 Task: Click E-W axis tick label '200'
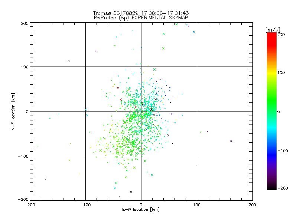tap(252, 205)
